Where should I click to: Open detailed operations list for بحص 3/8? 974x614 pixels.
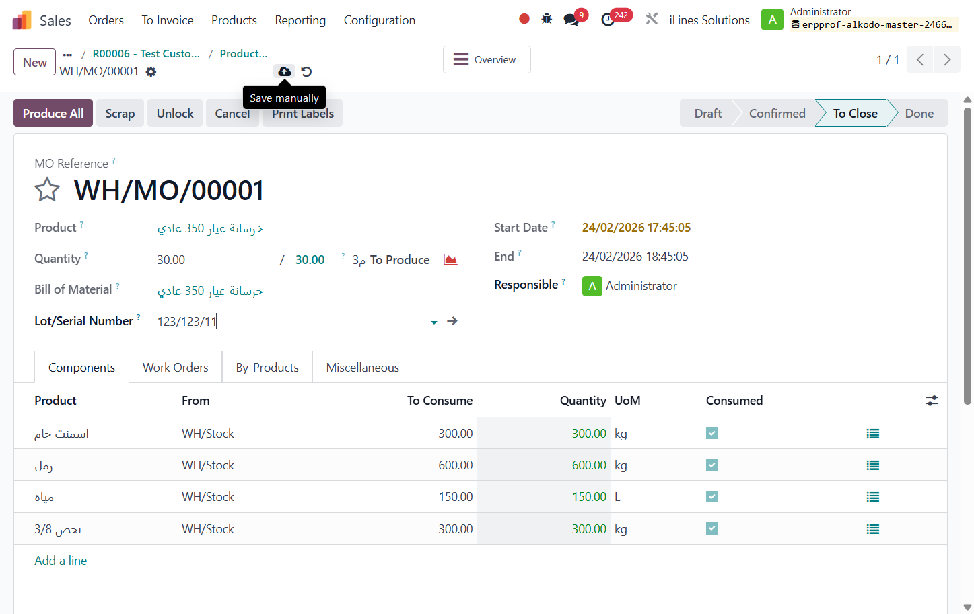[873, 529]
